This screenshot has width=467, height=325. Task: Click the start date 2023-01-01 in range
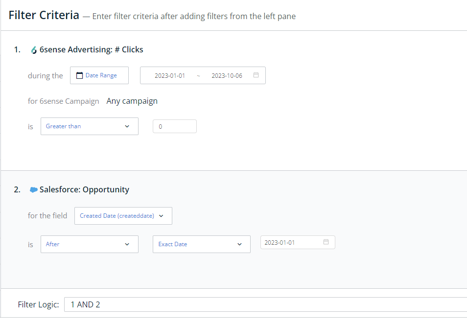click(x=170, y=76)
